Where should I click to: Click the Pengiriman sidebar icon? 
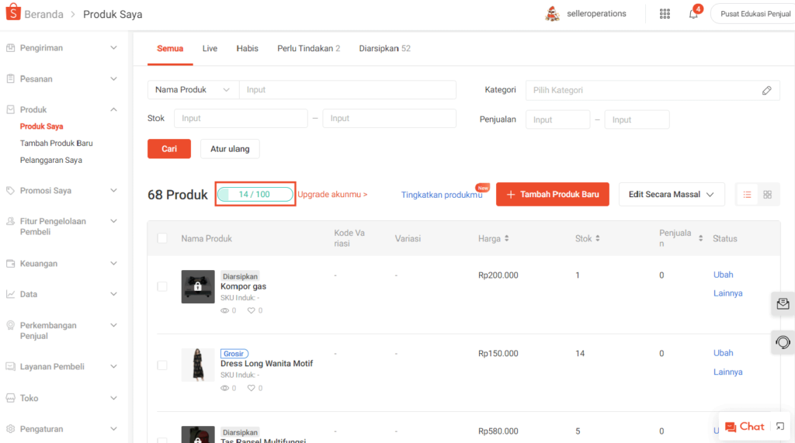(10, 47)
